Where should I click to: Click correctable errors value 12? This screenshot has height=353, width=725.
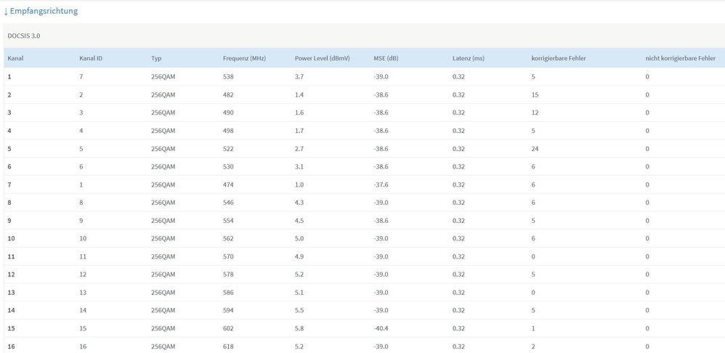click(535, 113)
